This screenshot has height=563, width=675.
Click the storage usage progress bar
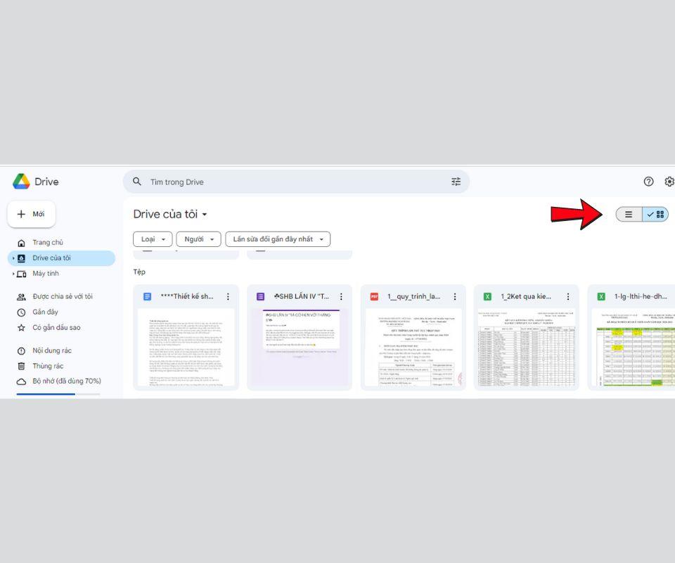pyautogui.click(x=58, y=394)
